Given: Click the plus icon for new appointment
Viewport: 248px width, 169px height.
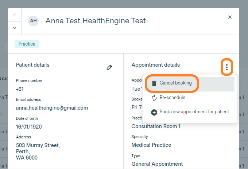Looking at the screenshot, I should (x=154, y=112).
